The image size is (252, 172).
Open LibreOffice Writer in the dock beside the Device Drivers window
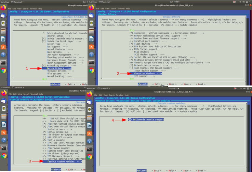coord(91,39)
